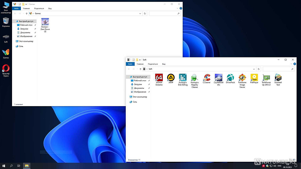The image size is (301, 169).
Task: Expand address bar dropdown in Soft window
Action: pos(254,69)
